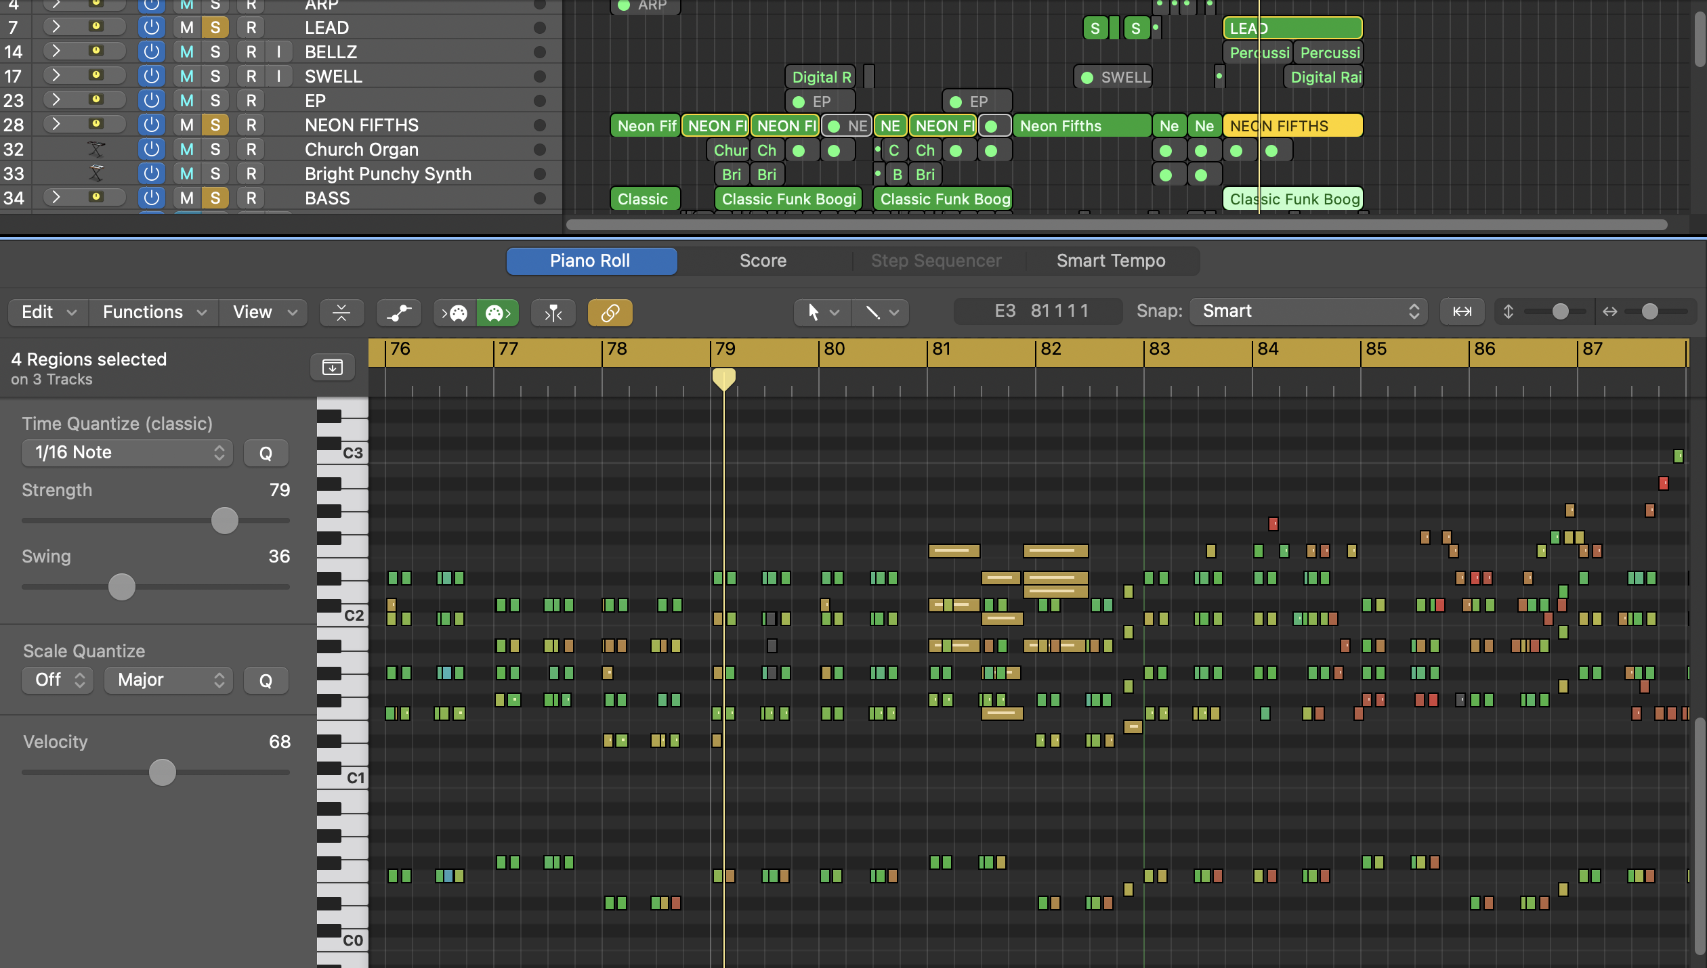Select the Neon Fifths green region
Viewport: 1707px width, 968px height.
(x=1082, y=126)
